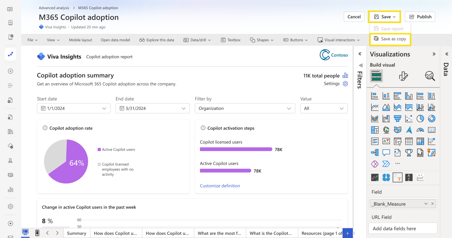Open the End date picker dropdown
The image size is (452, 238).
pyautogui.click(x=183, y=108)
